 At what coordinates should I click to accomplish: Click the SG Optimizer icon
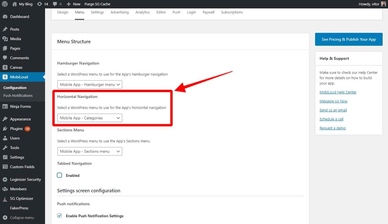click(x=5, y=199)
